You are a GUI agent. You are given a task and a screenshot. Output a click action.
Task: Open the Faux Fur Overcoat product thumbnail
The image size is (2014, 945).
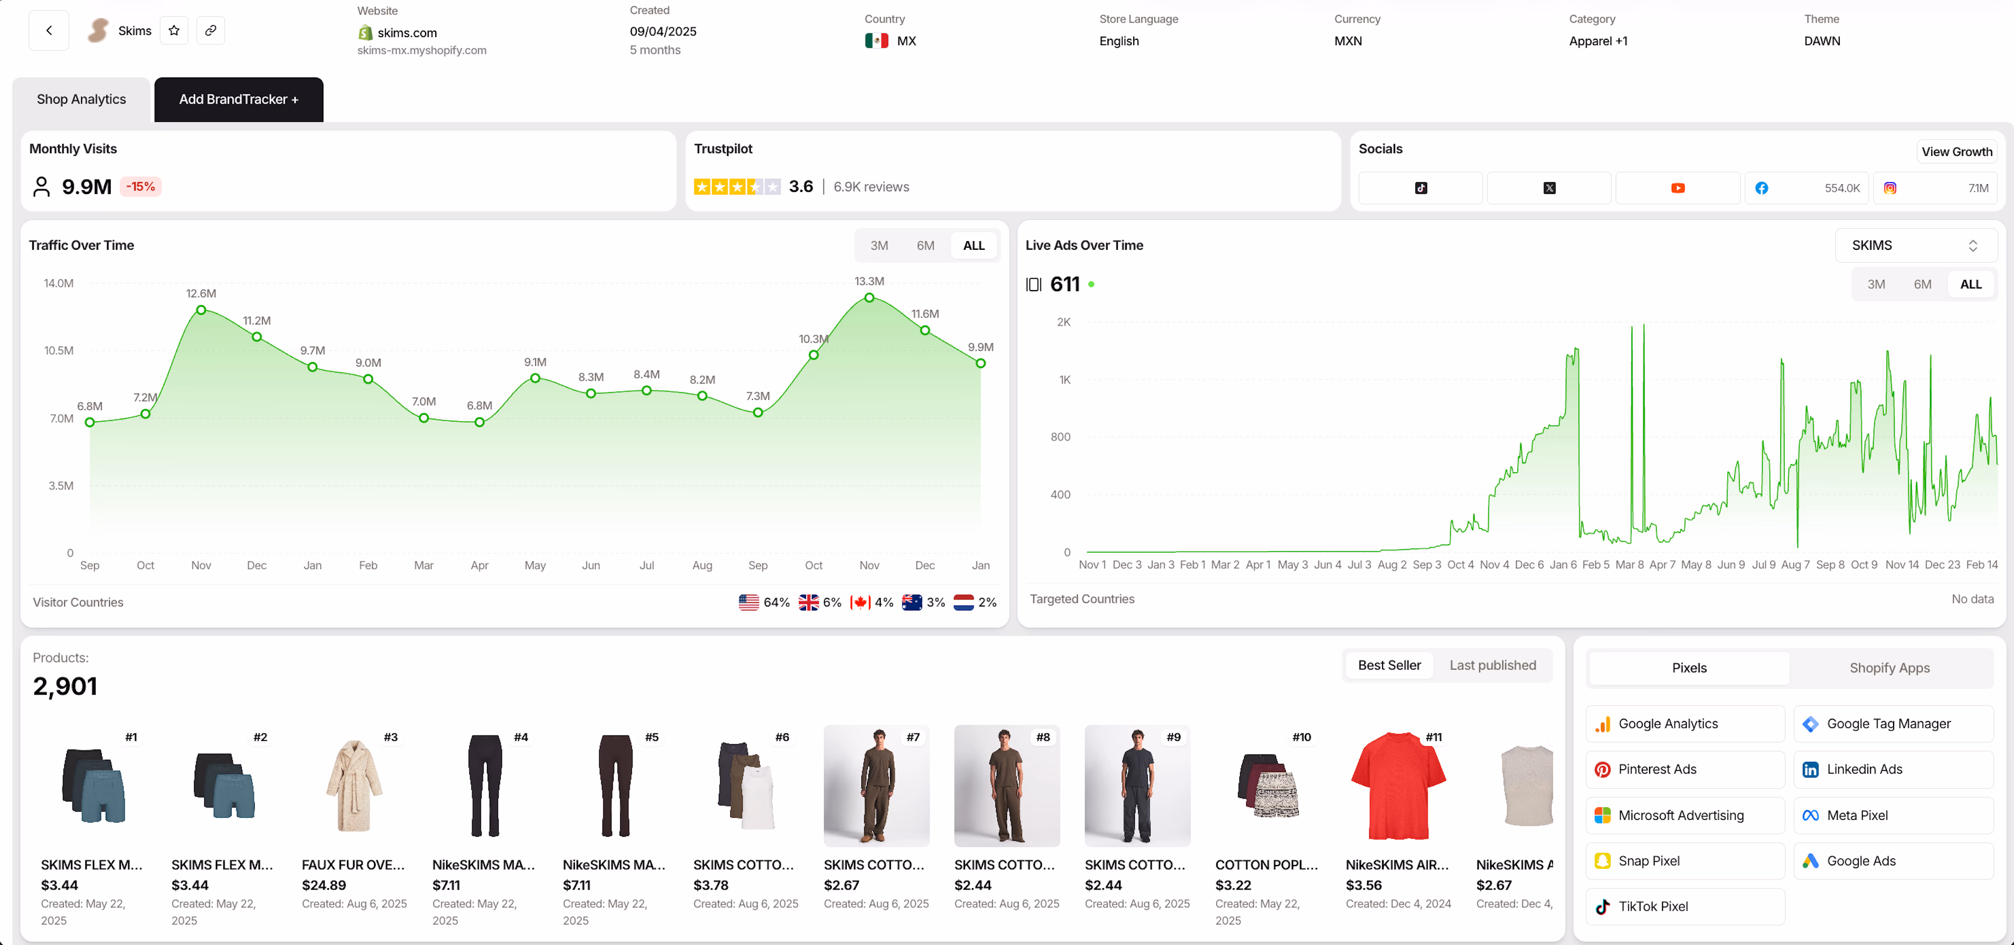354,785
